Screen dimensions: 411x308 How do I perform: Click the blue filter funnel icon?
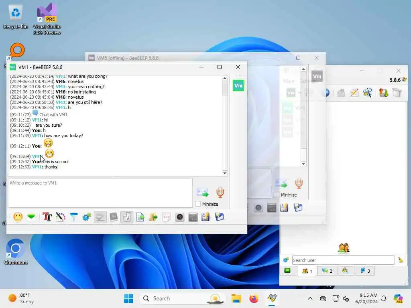[74, 217]
